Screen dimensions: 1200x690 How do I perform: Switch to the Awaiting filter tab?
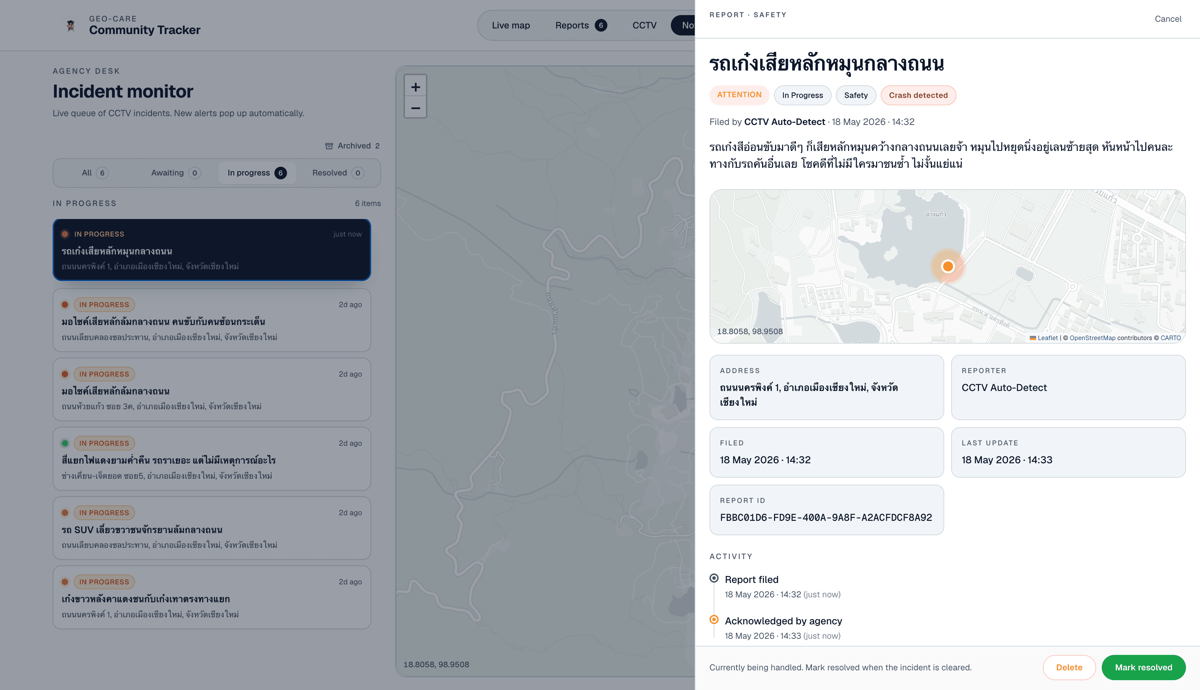coord(176,173)
